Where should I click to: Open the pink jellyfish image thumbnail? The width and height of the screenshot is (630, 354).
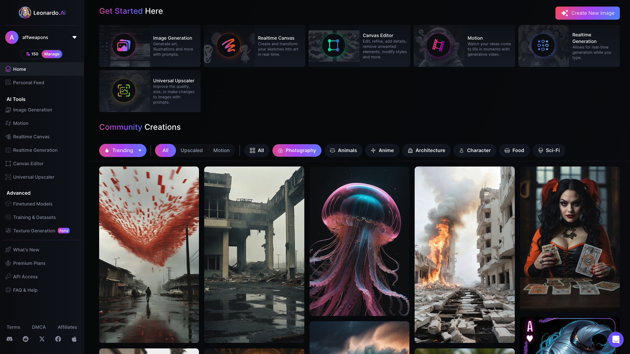pyautogui.click(x=359, y=241)
